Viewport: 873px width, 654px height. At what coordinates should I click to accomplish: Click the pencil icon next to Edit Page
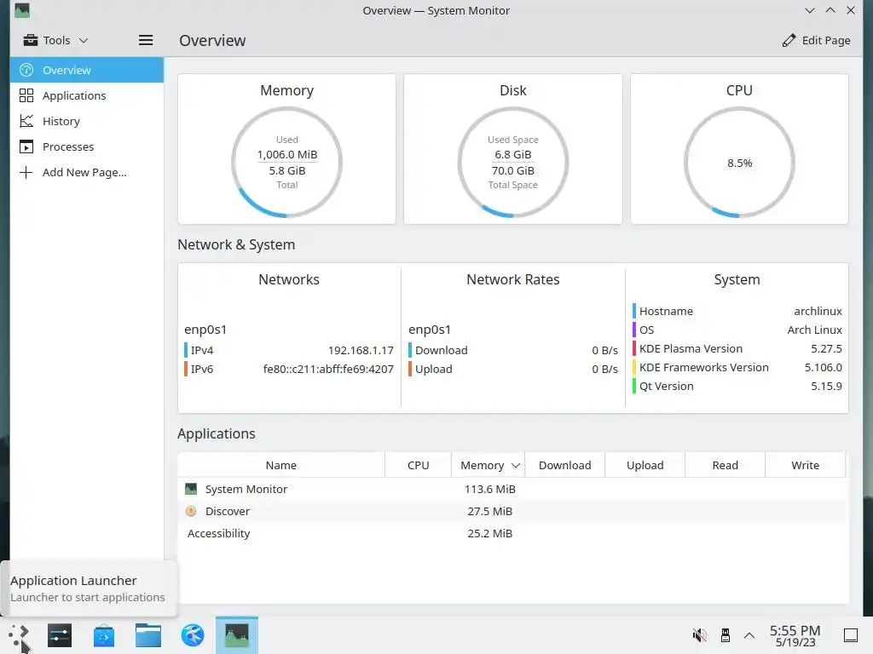(x=789, y=40)
